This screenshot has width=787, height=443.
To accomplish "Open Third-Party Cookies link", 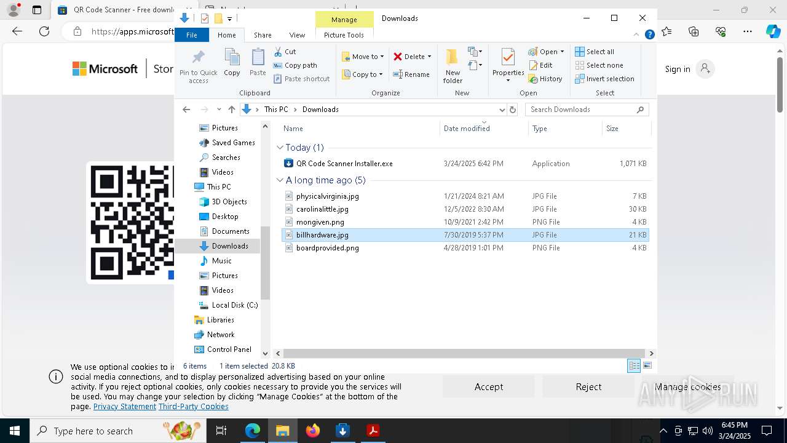I will tap(194, 407).
